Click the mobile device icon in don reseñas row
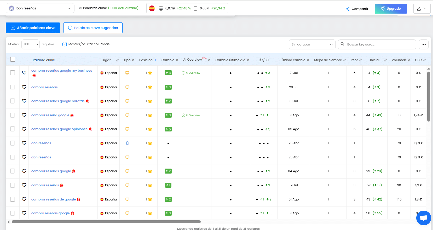433x230 pixels. click(127, 143)
